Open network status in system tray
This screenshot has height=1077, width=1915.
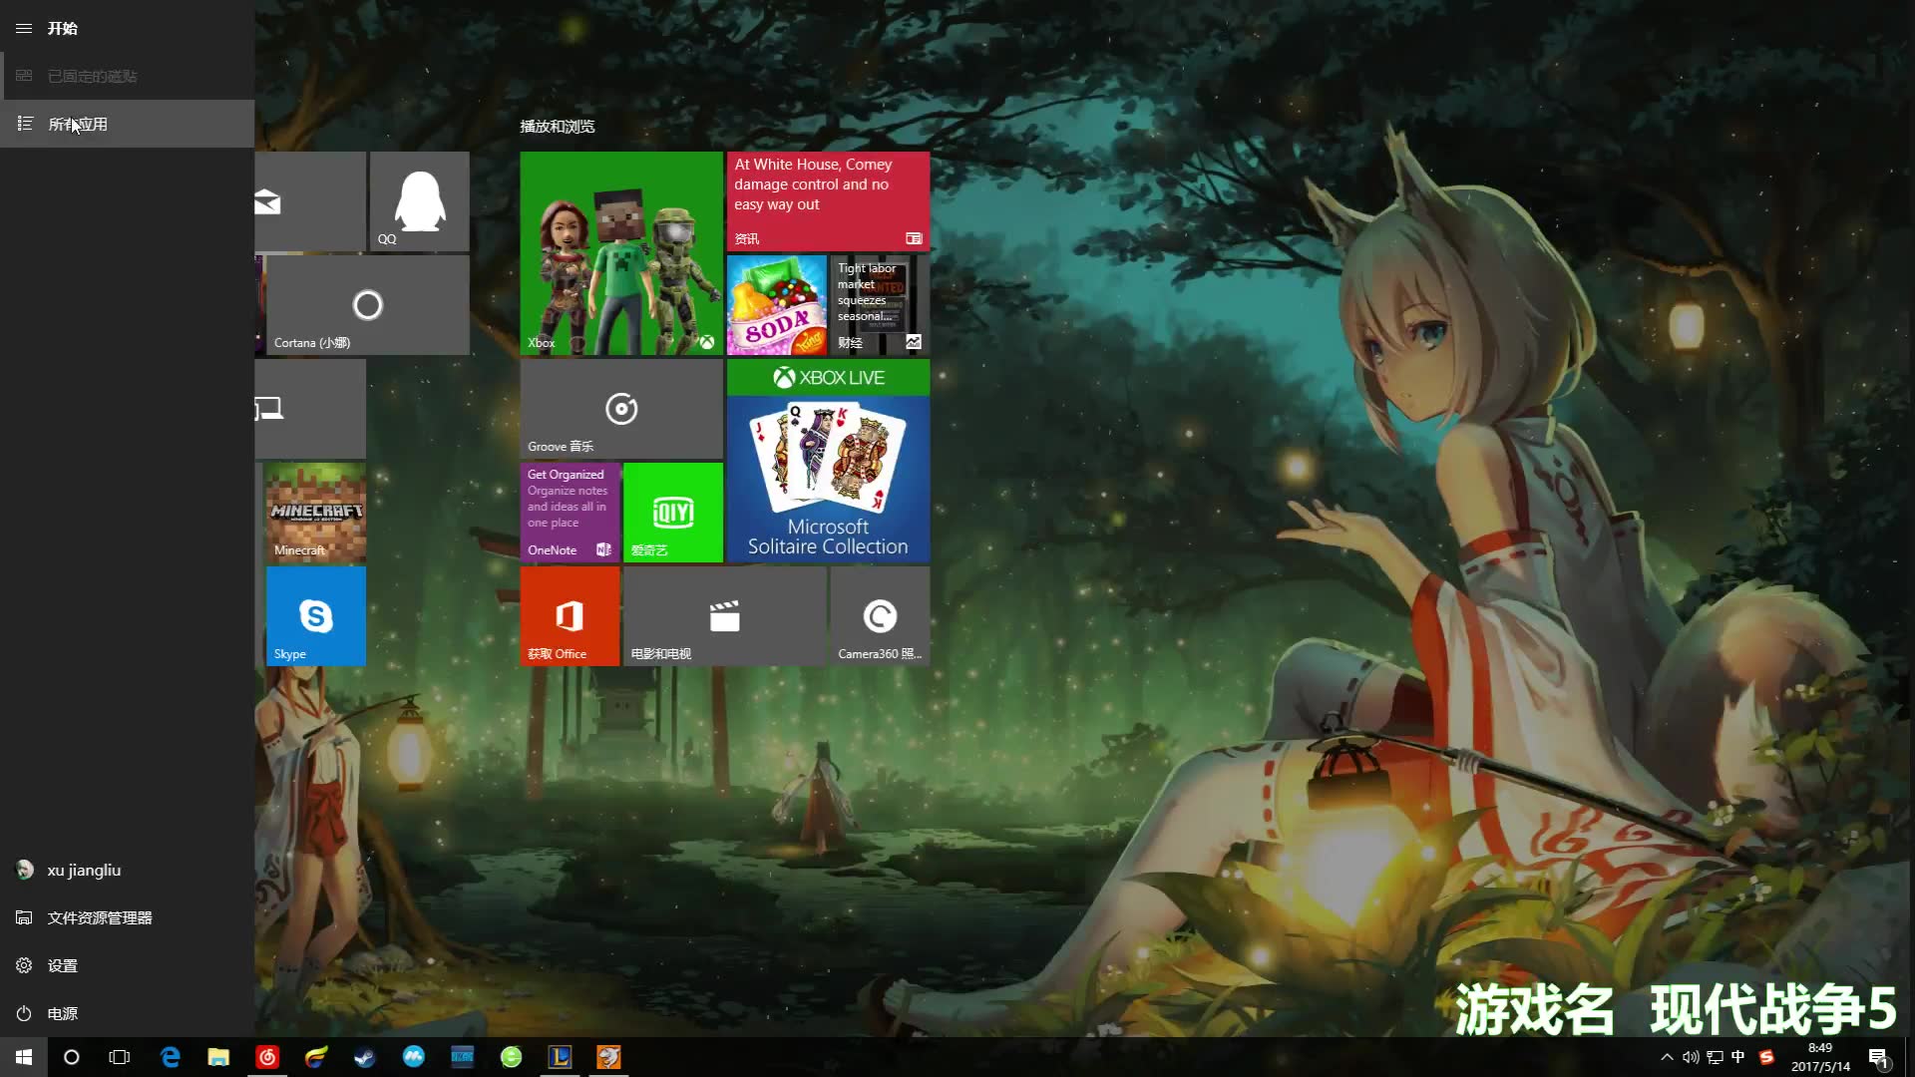(x=1715, y=1057)
